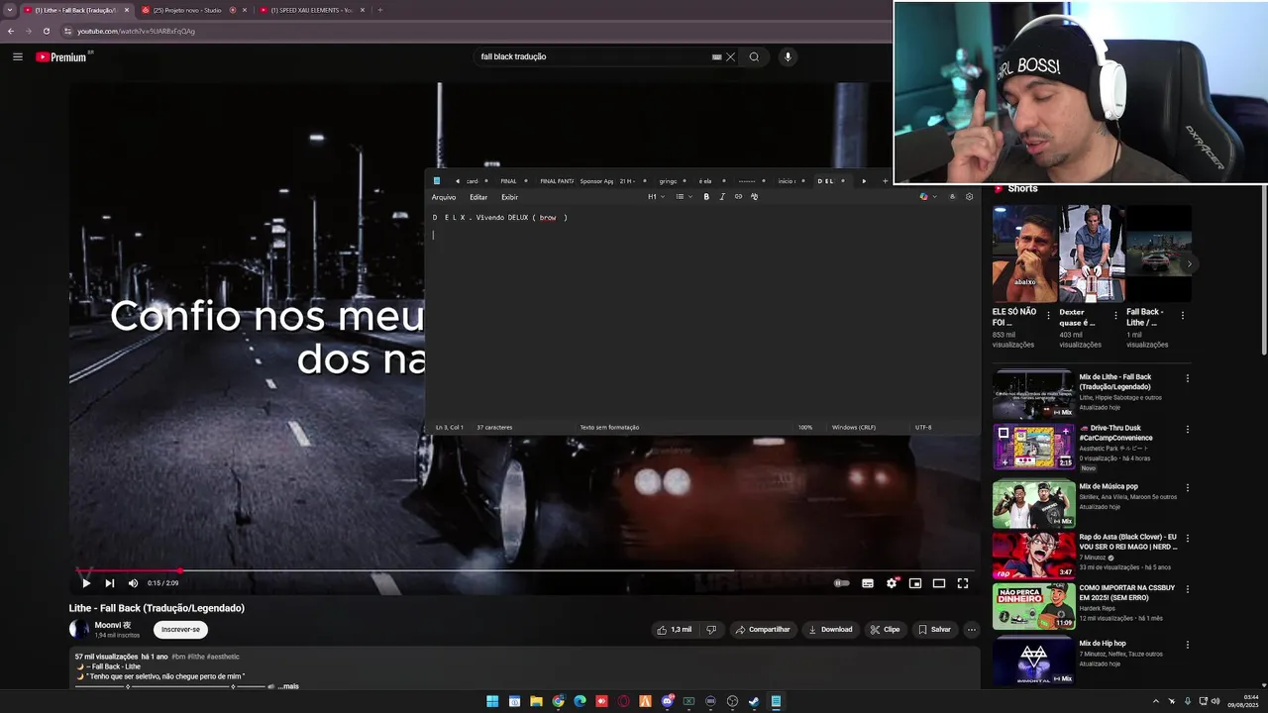Switch to Notepad tab gringo
Viewport: 1268px width, 713px height.
point(673,181)
